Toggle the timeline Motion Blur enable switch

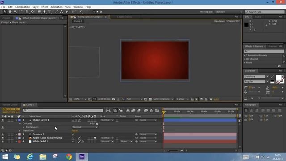(139, 110)
